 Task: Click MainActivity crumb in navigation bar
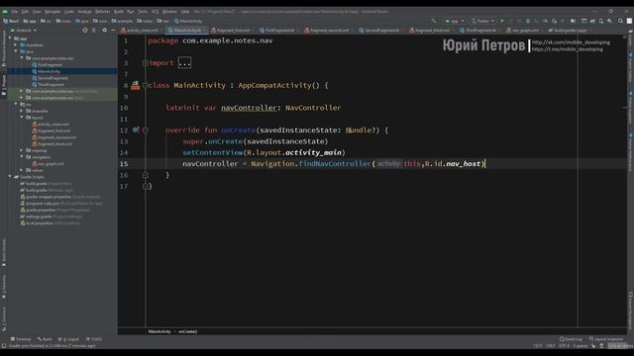click(188, 21)
